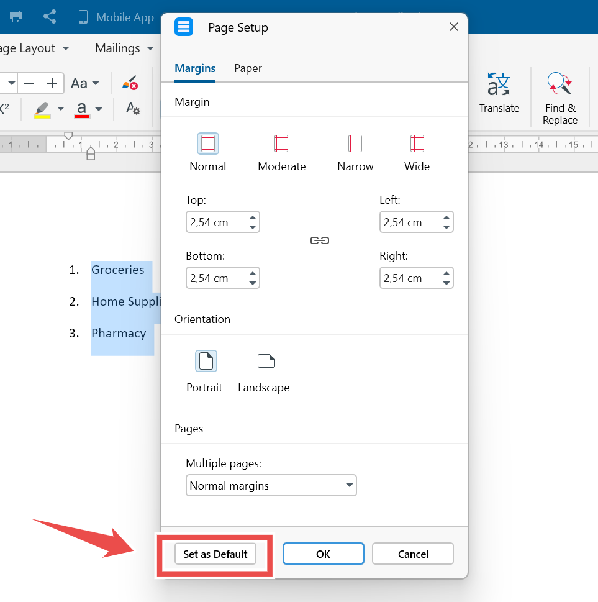Image resolution: width=598 pixels, height=602 pixels.
Task: Decrease font size with minus button
Action: (x=29, y=83)
